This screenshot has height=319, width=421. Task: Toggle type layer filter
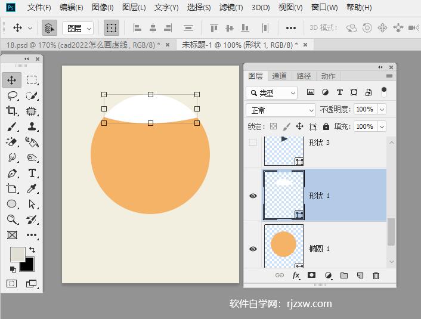coord(340,92)
